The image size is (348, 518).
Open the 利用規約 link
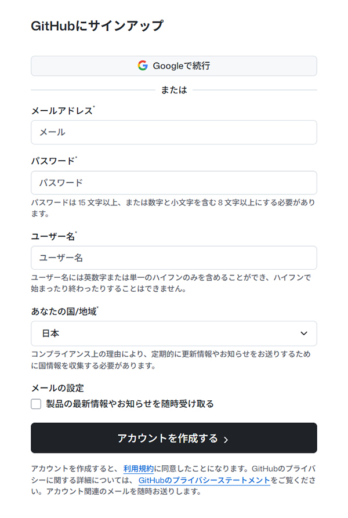(x=138, y=469)
